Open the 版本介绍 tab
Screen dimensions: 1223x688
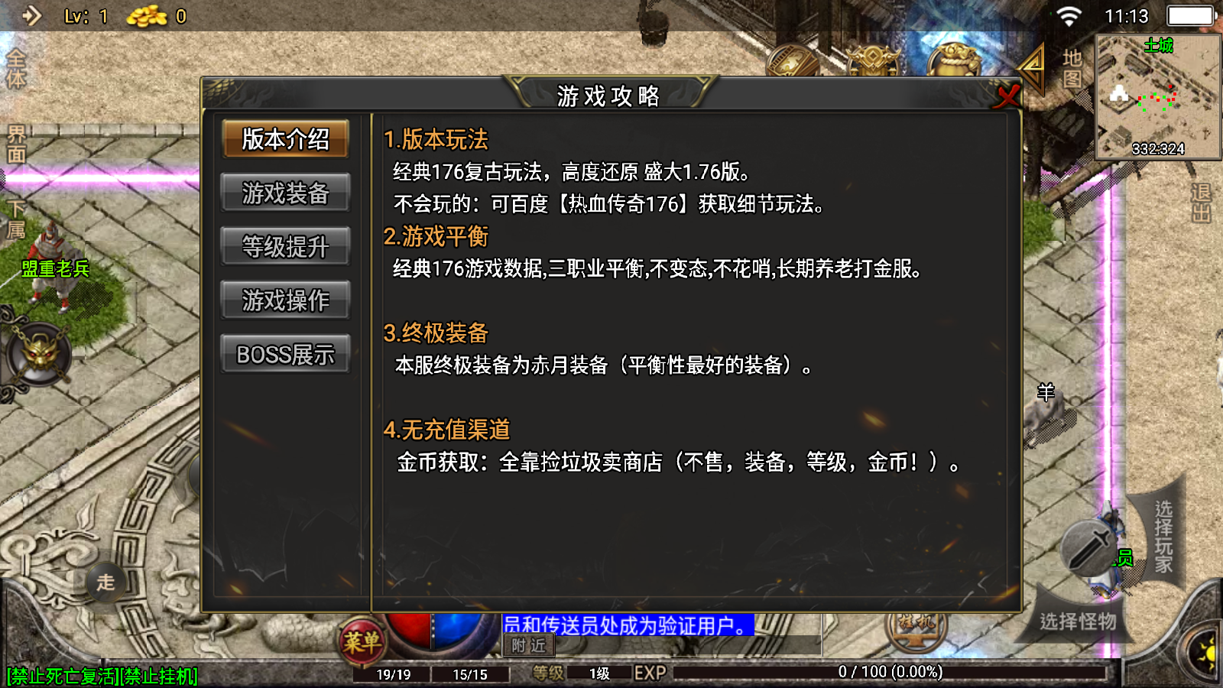pyautogui.click(x=285, y=139)
